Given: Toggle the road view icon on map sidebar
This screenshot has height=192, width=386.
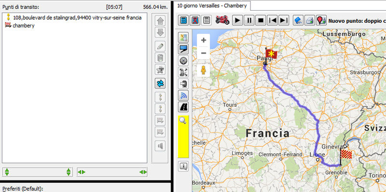Looking at the screenshot, I should (183, 107).
